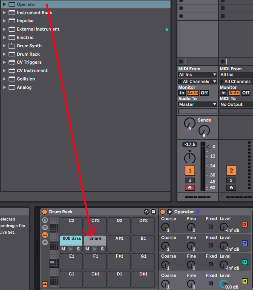Image resolution: width=253 pixels, height=290 pixels.
Task: Enable Fixed frequency for oscillator B
Action: (211, 264)
